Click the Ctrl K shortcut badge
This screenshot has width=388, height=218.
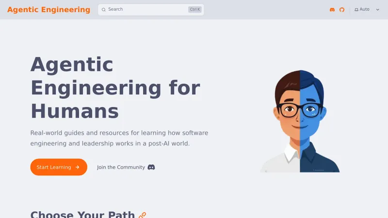(195, 9)
